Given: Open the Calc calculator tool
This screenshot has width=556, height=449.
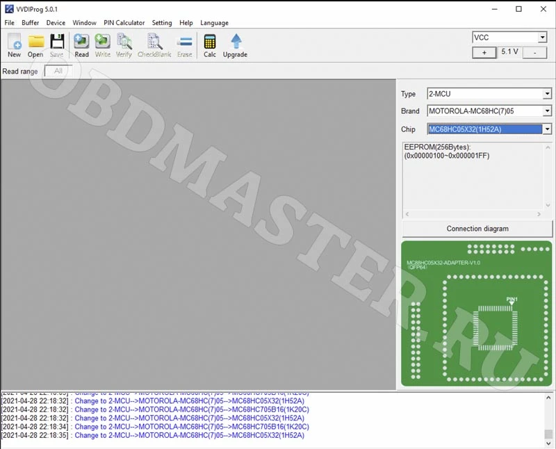Looking at the screenshot, I should (210, 45).
